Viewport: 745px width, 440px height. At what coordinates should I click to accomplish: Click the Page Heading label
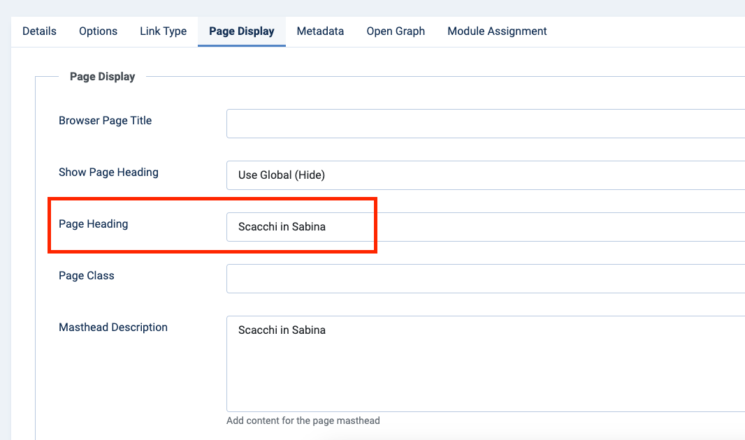(x=93, y=224)
